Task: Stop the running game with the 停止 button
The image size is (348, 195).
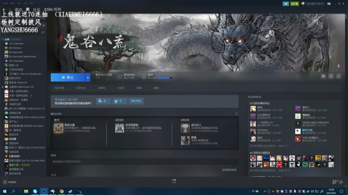Action: 68,77
